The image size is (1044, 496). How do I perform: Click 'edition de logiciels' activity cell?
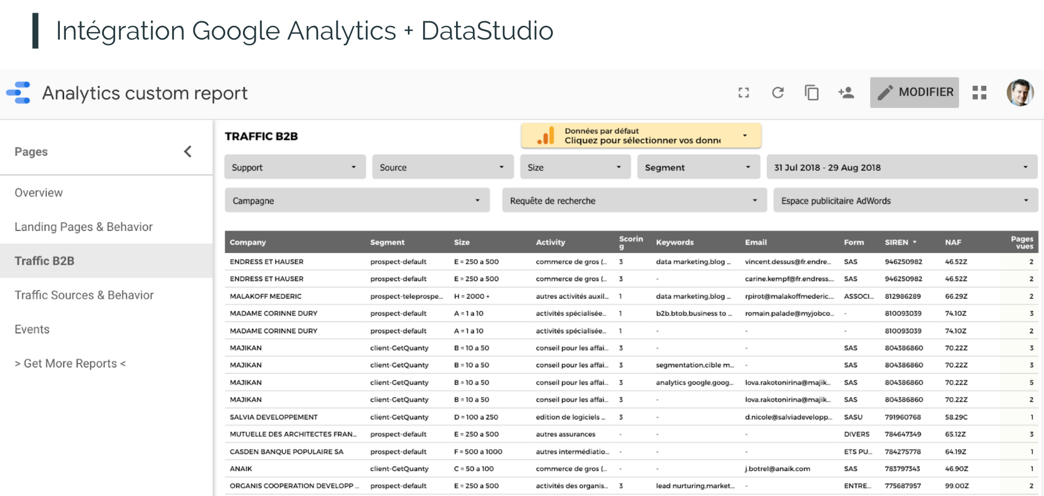coord(571,417)
